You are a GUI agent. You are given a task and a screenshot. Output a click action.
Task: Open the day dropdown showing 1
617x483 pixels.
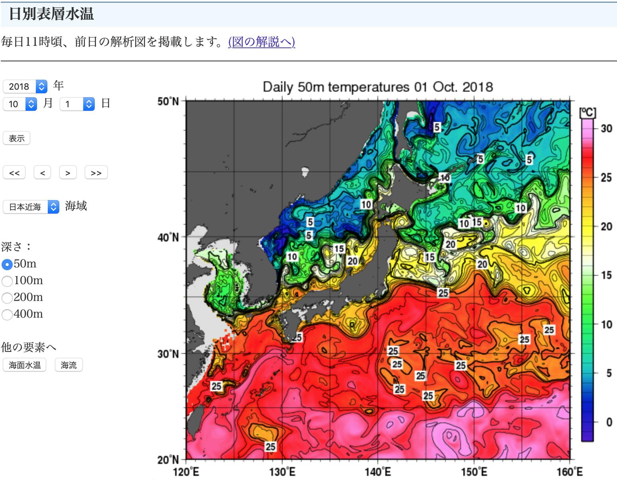click(77, 104)
